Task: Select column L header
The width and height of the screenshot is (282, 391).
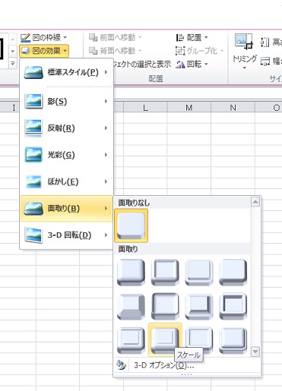Action: (145, 108)
